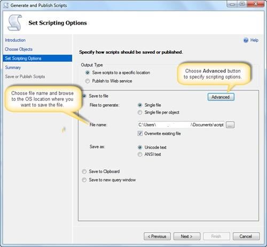Click the Help question mark icon

pyautogui.click(x=246, y=40)
